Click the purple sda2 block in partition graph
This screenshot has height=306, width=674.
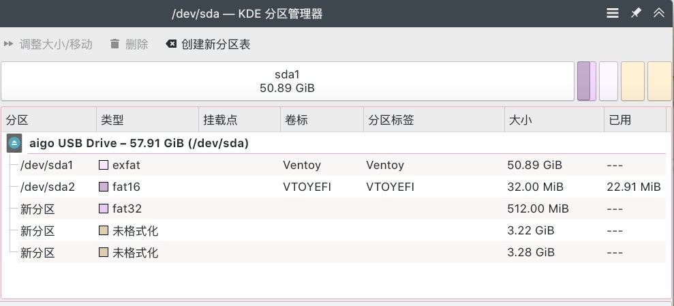[x=584, y=81]
